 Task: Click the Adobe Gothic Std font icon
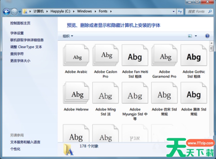pos(194,56)
